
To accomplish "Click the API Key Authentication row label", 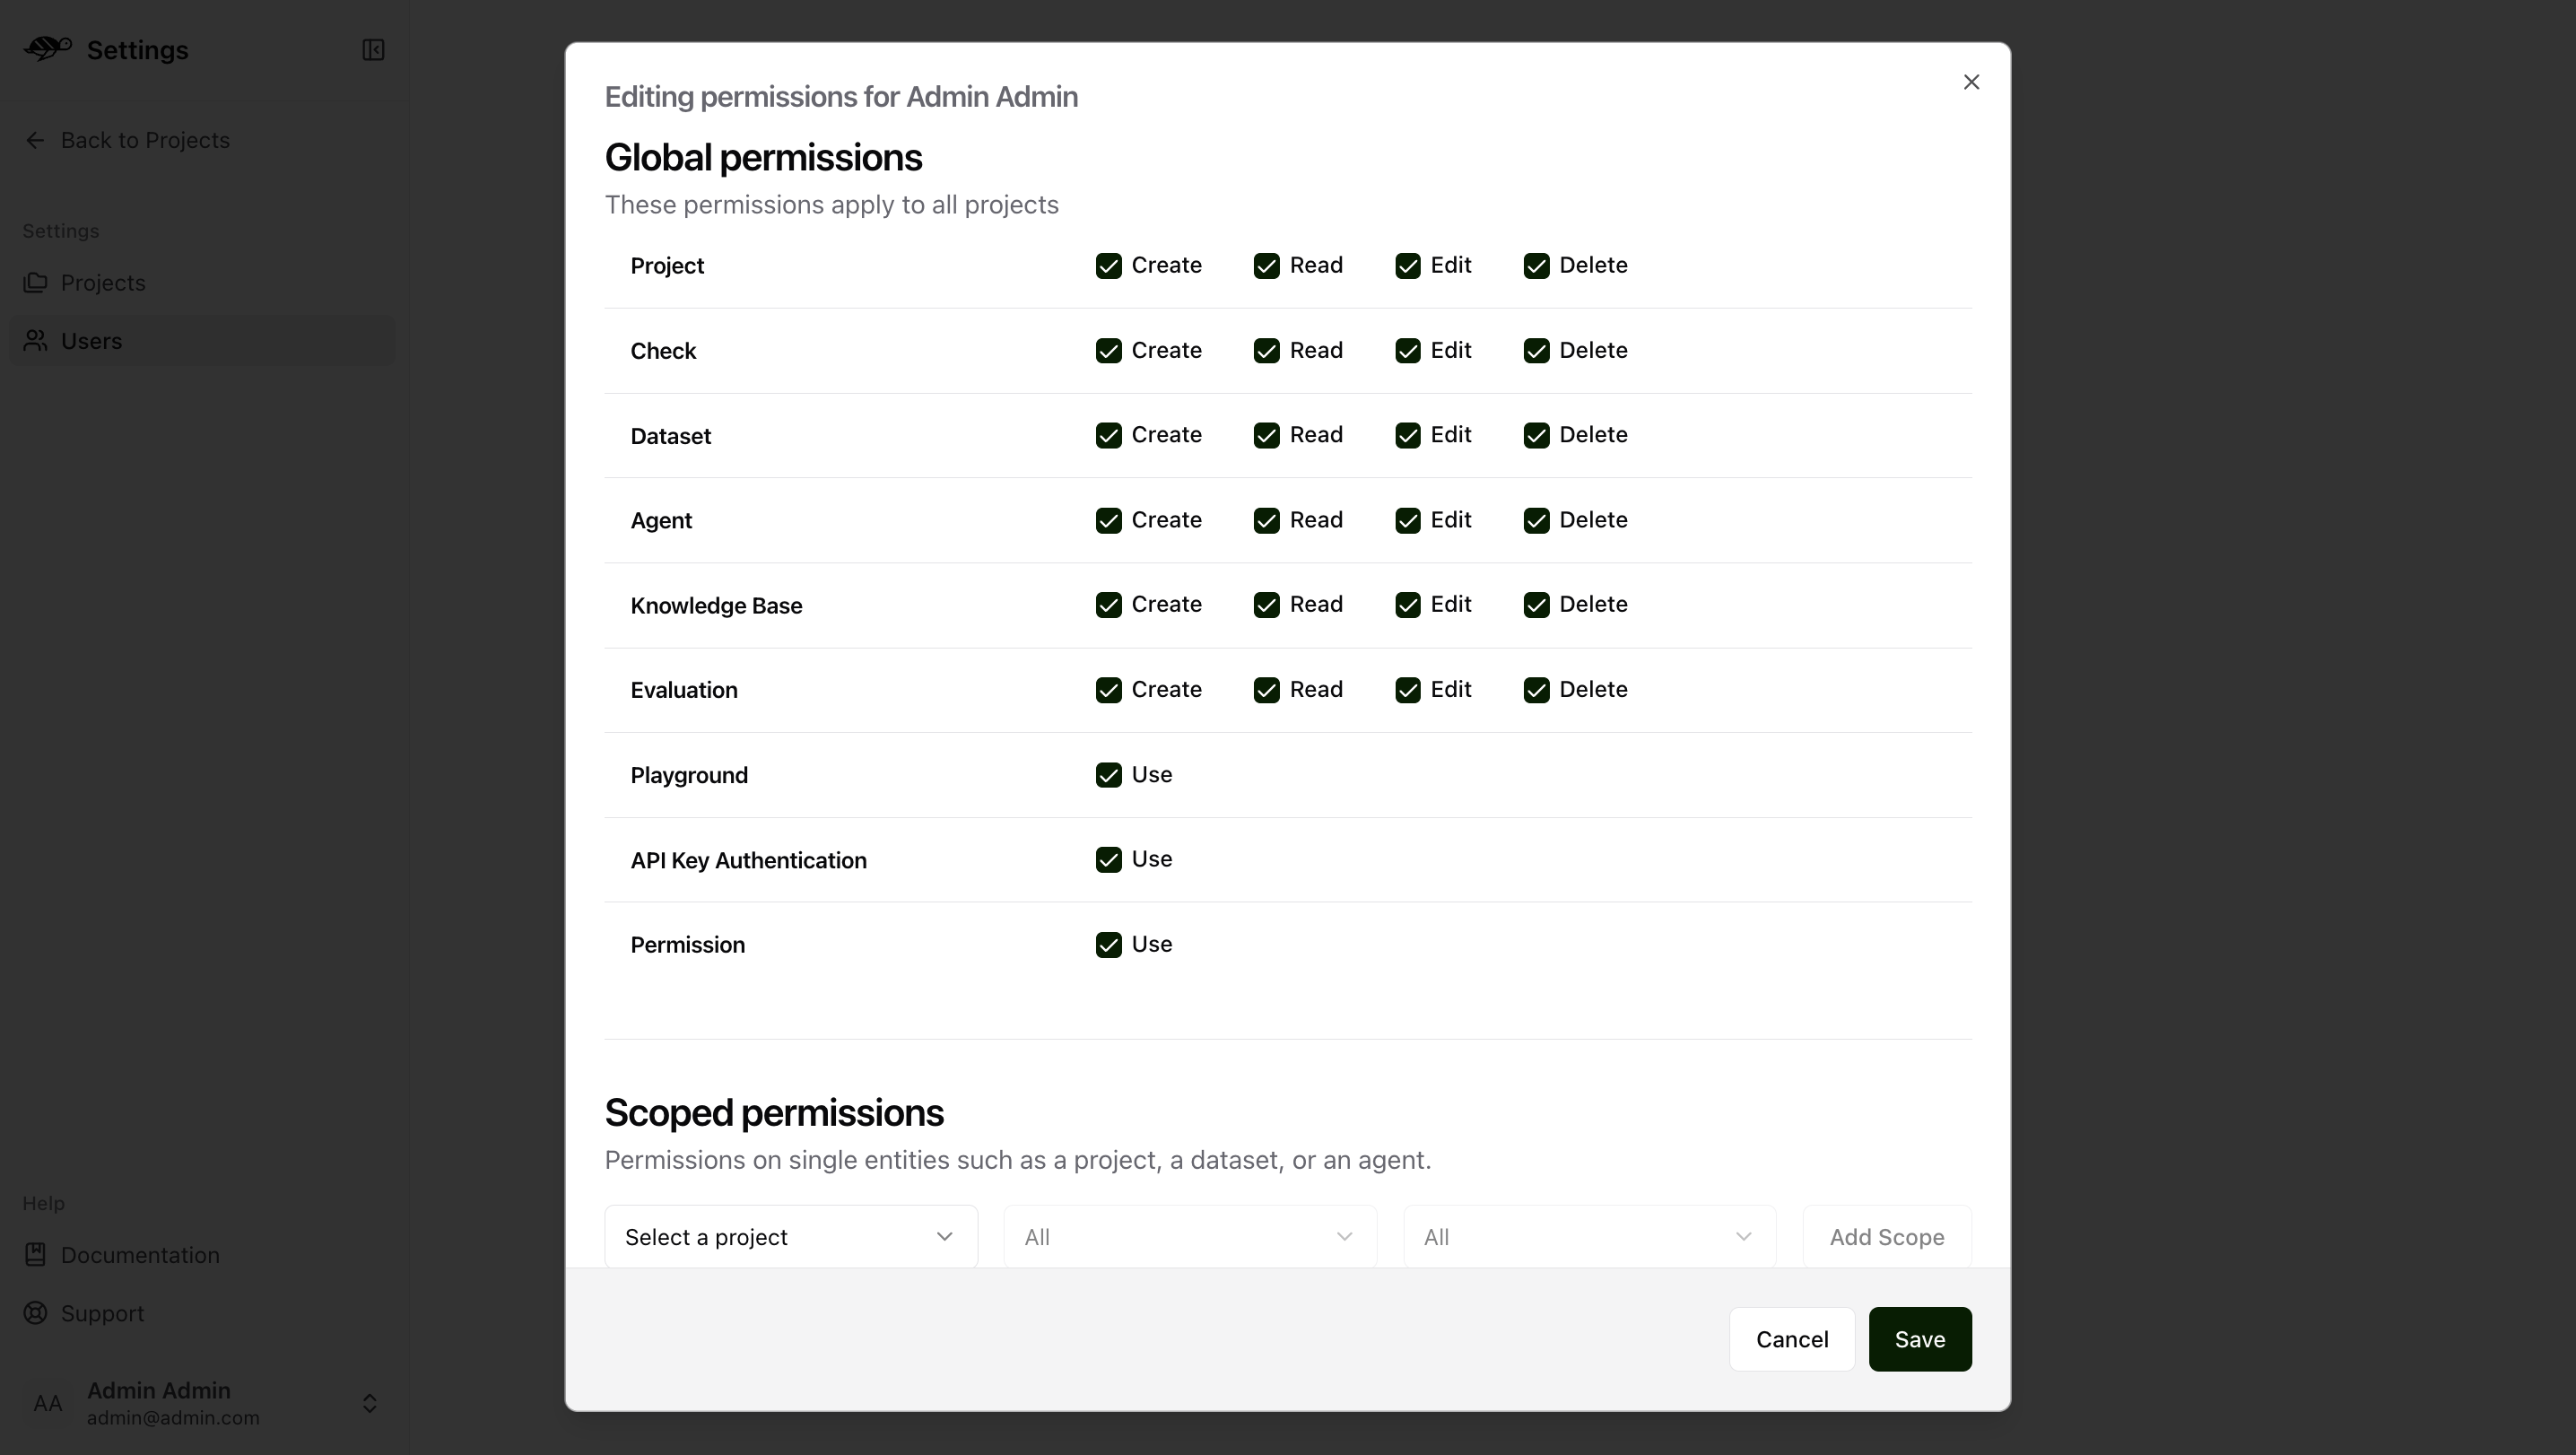I will click(748, 861).
